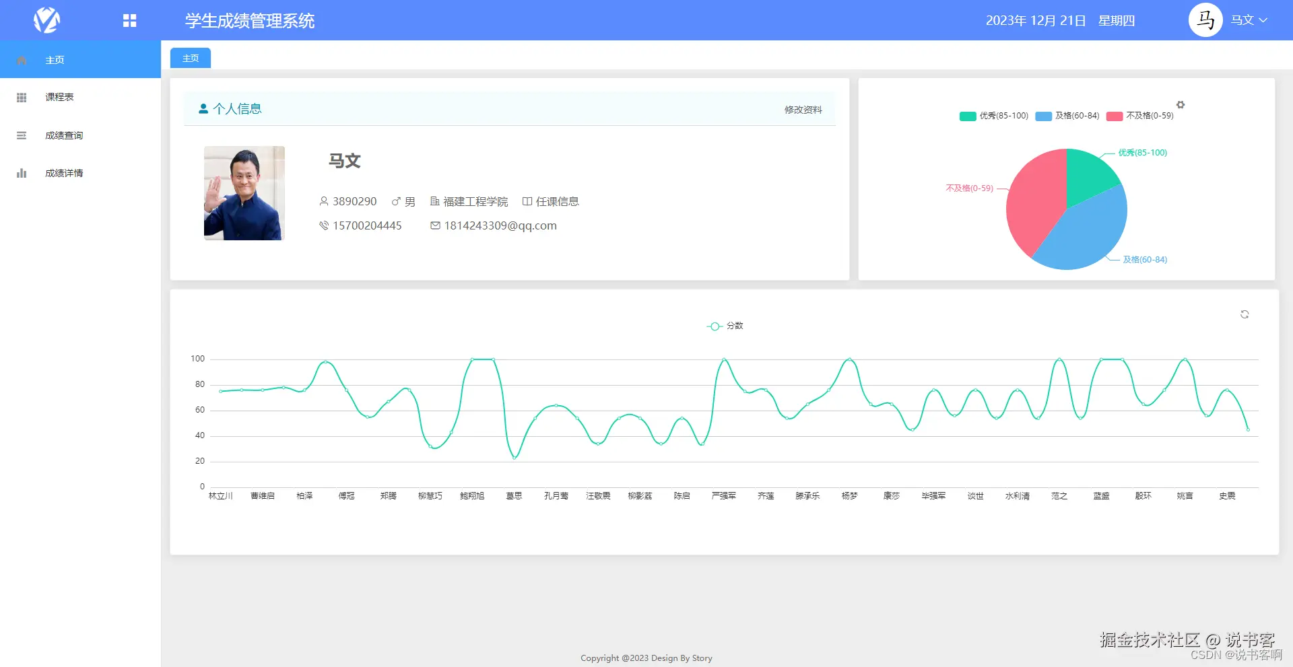Click the 修改资料 link

tap(803, 110)
